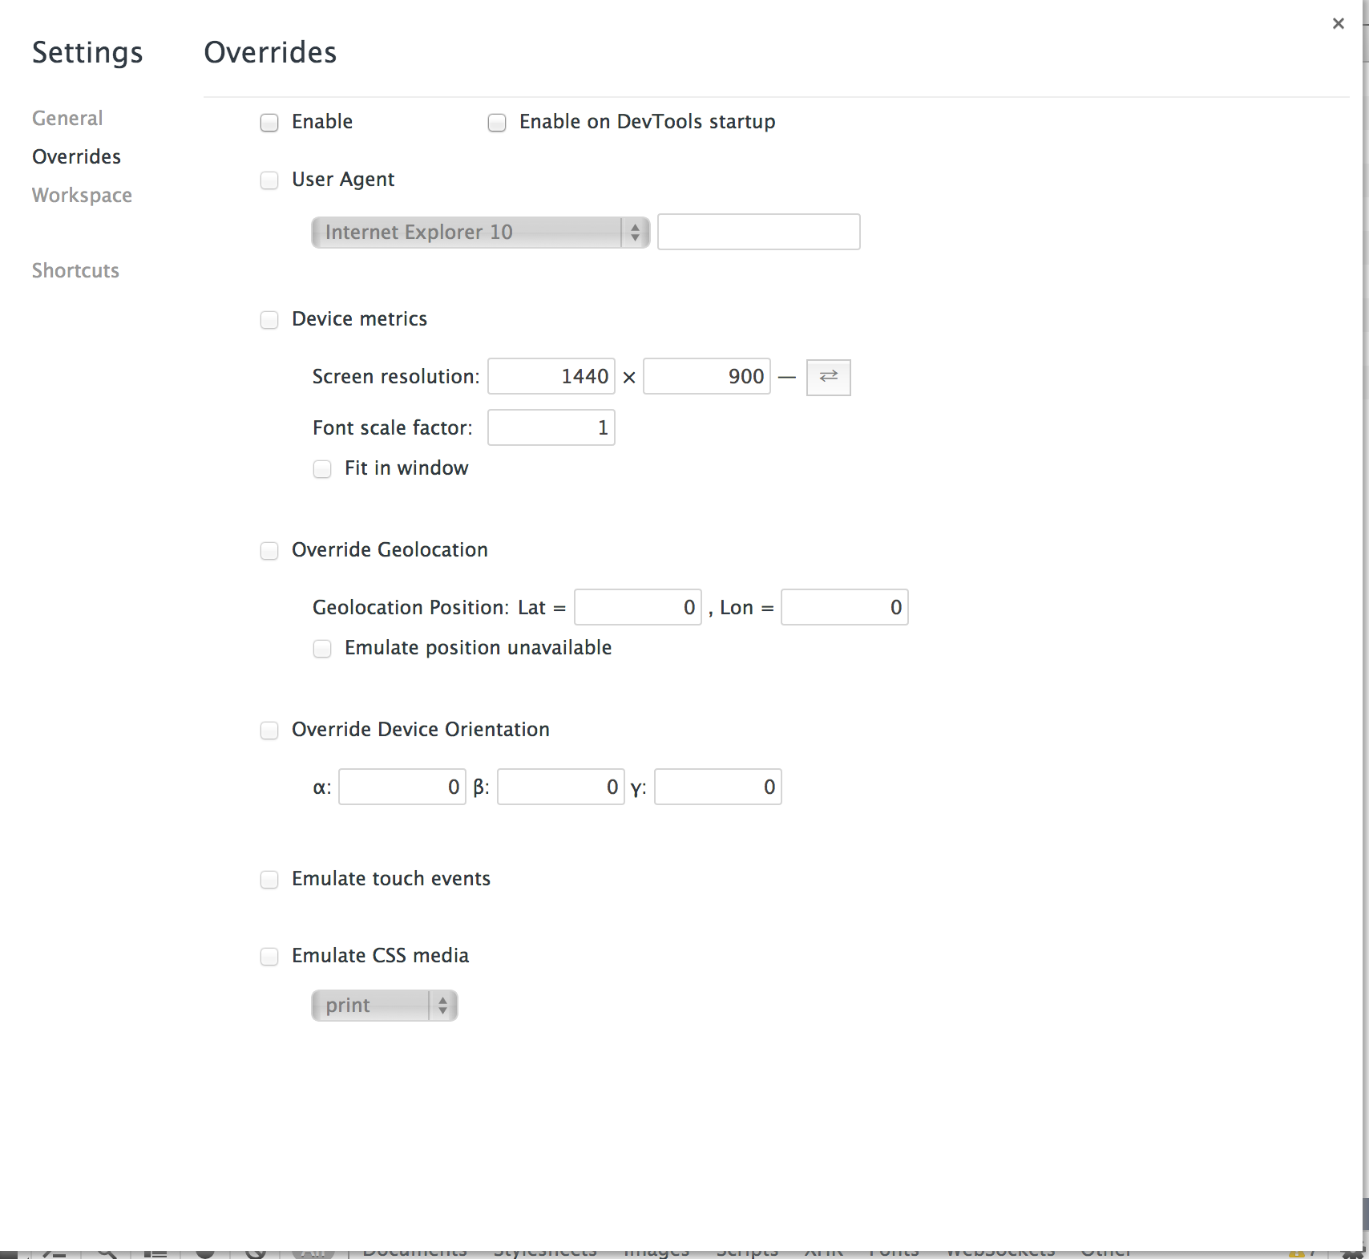Check Enable on DevTools startup
1369x1259 pixels.
tap(497, 123)
